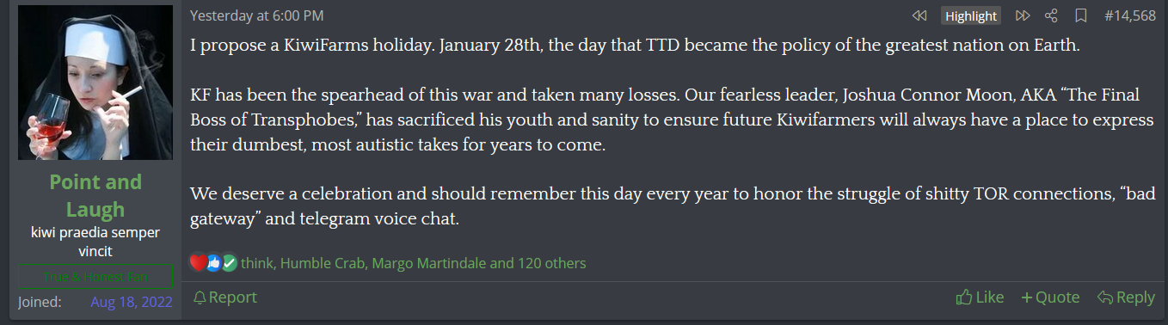Report this post
This screenshot has width=1168, height=325.
point(224,297)
